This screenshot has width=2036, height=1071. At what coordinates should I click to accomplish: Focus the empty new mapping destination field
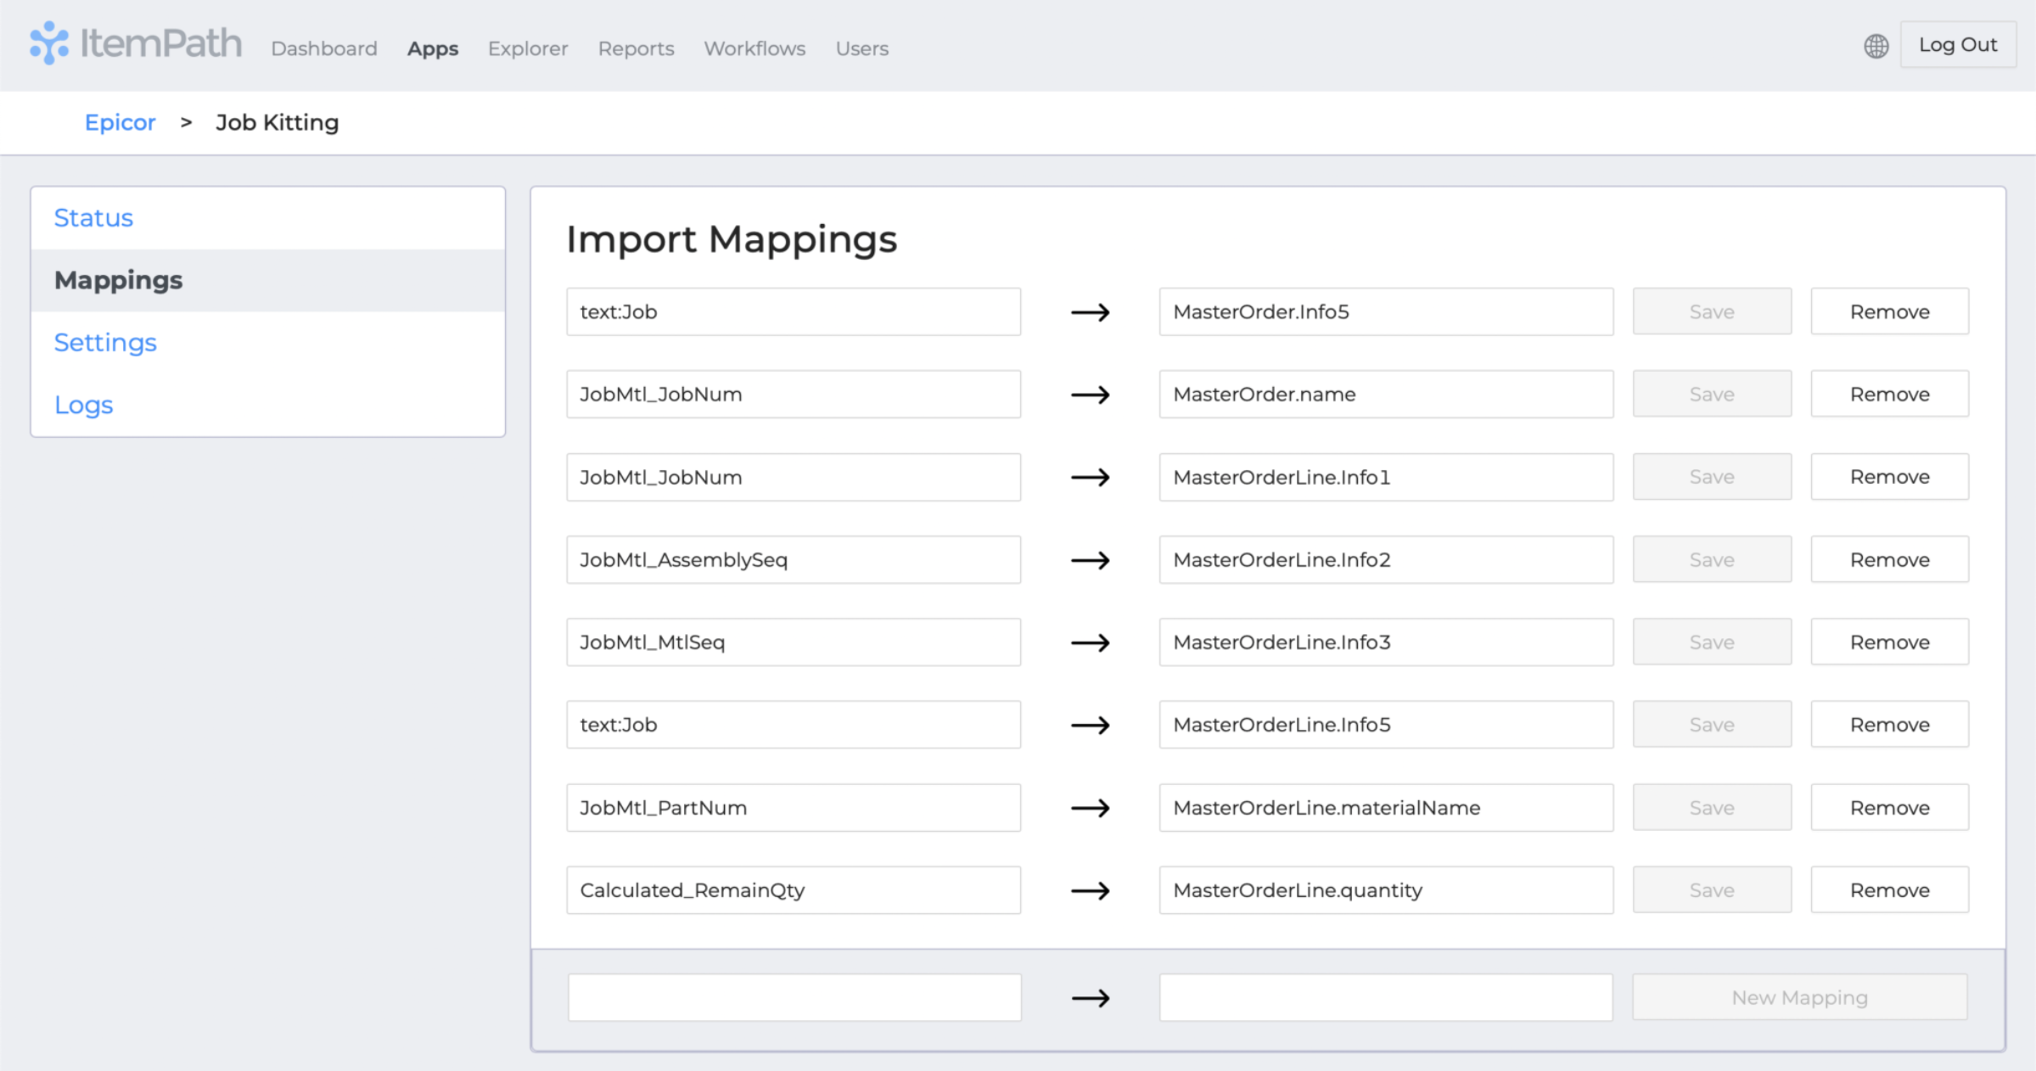click(x=1385, y=997)
